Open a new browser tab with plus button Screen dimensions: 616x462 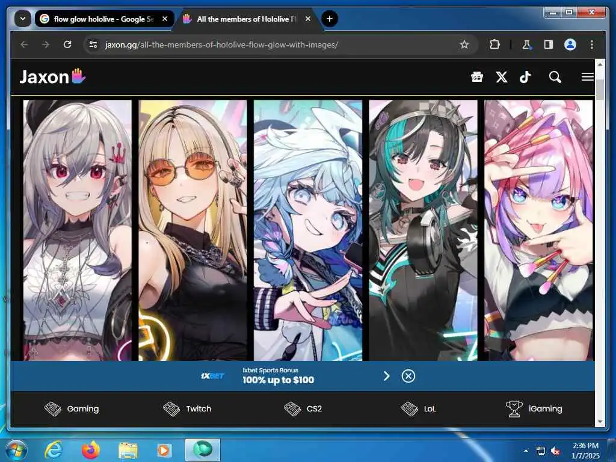330,19
